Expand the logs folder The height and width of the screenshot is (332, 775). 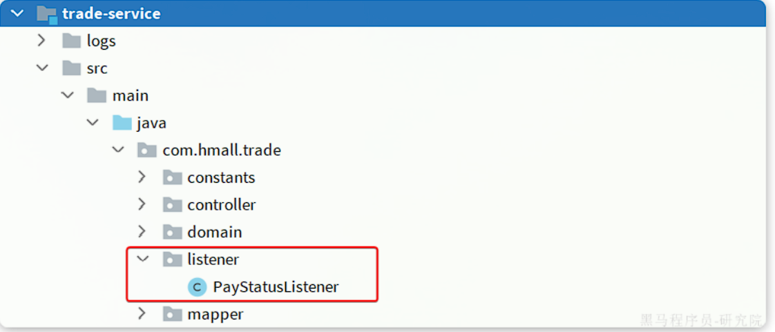tap(41, 41)
